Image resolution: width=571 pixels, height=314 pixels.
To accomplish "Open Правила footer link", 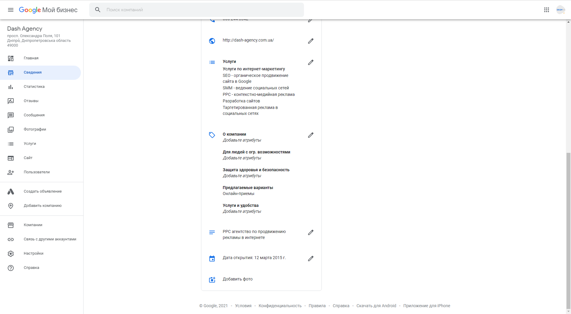I will (x=317, y=306).
